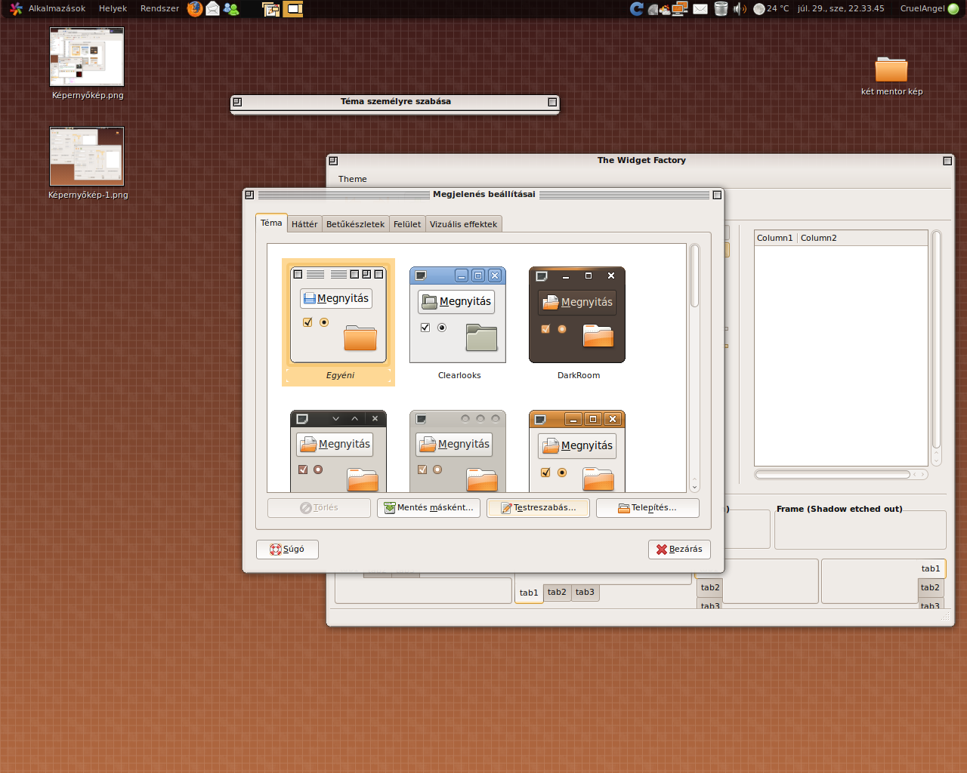Open Theme menu in The Widget Factory

click(x=353, y=179)
